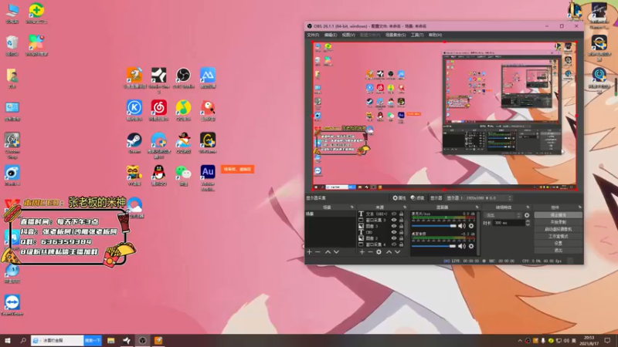Adjust the microphone/Aux volume slider
Screen dimensions: 618x347
pyautogui.click(x=433, y=226)
